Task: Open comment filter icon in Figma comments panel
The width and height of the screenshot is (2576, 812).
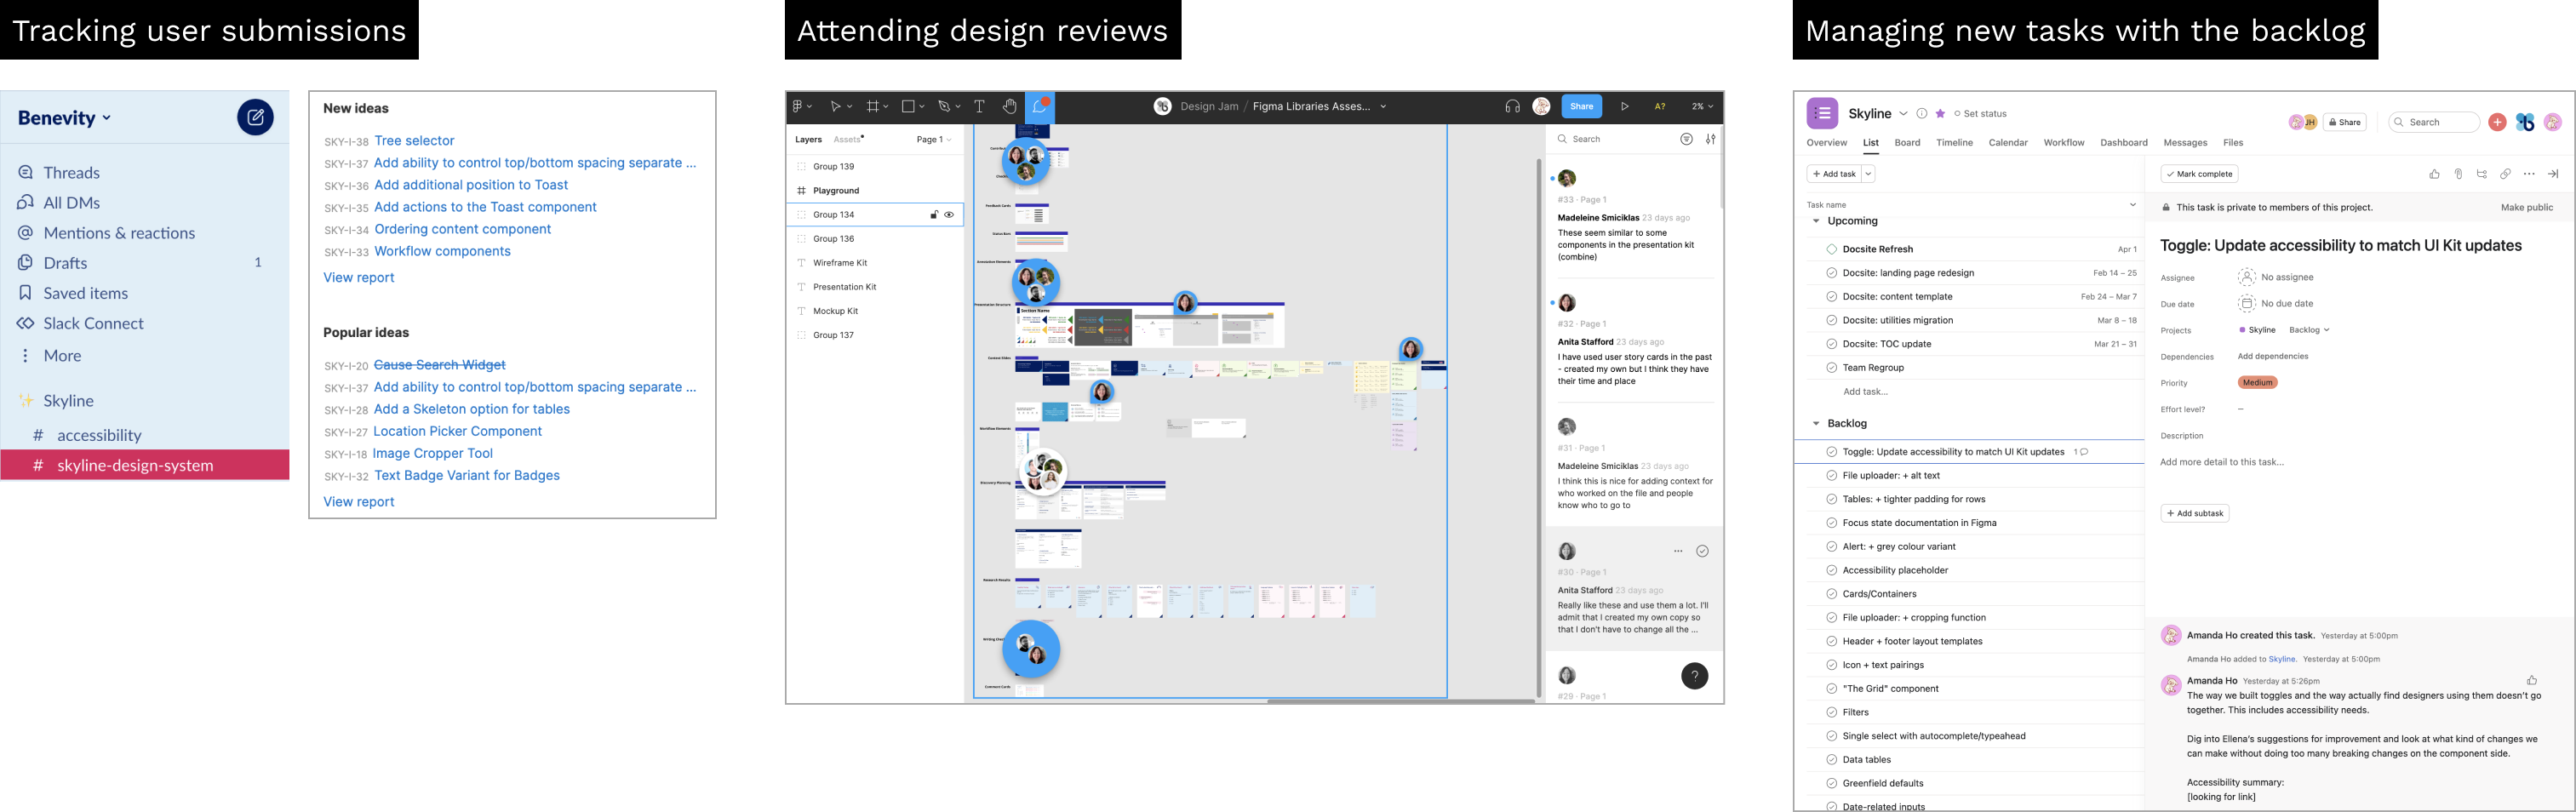Action: tap(1686, 139)
